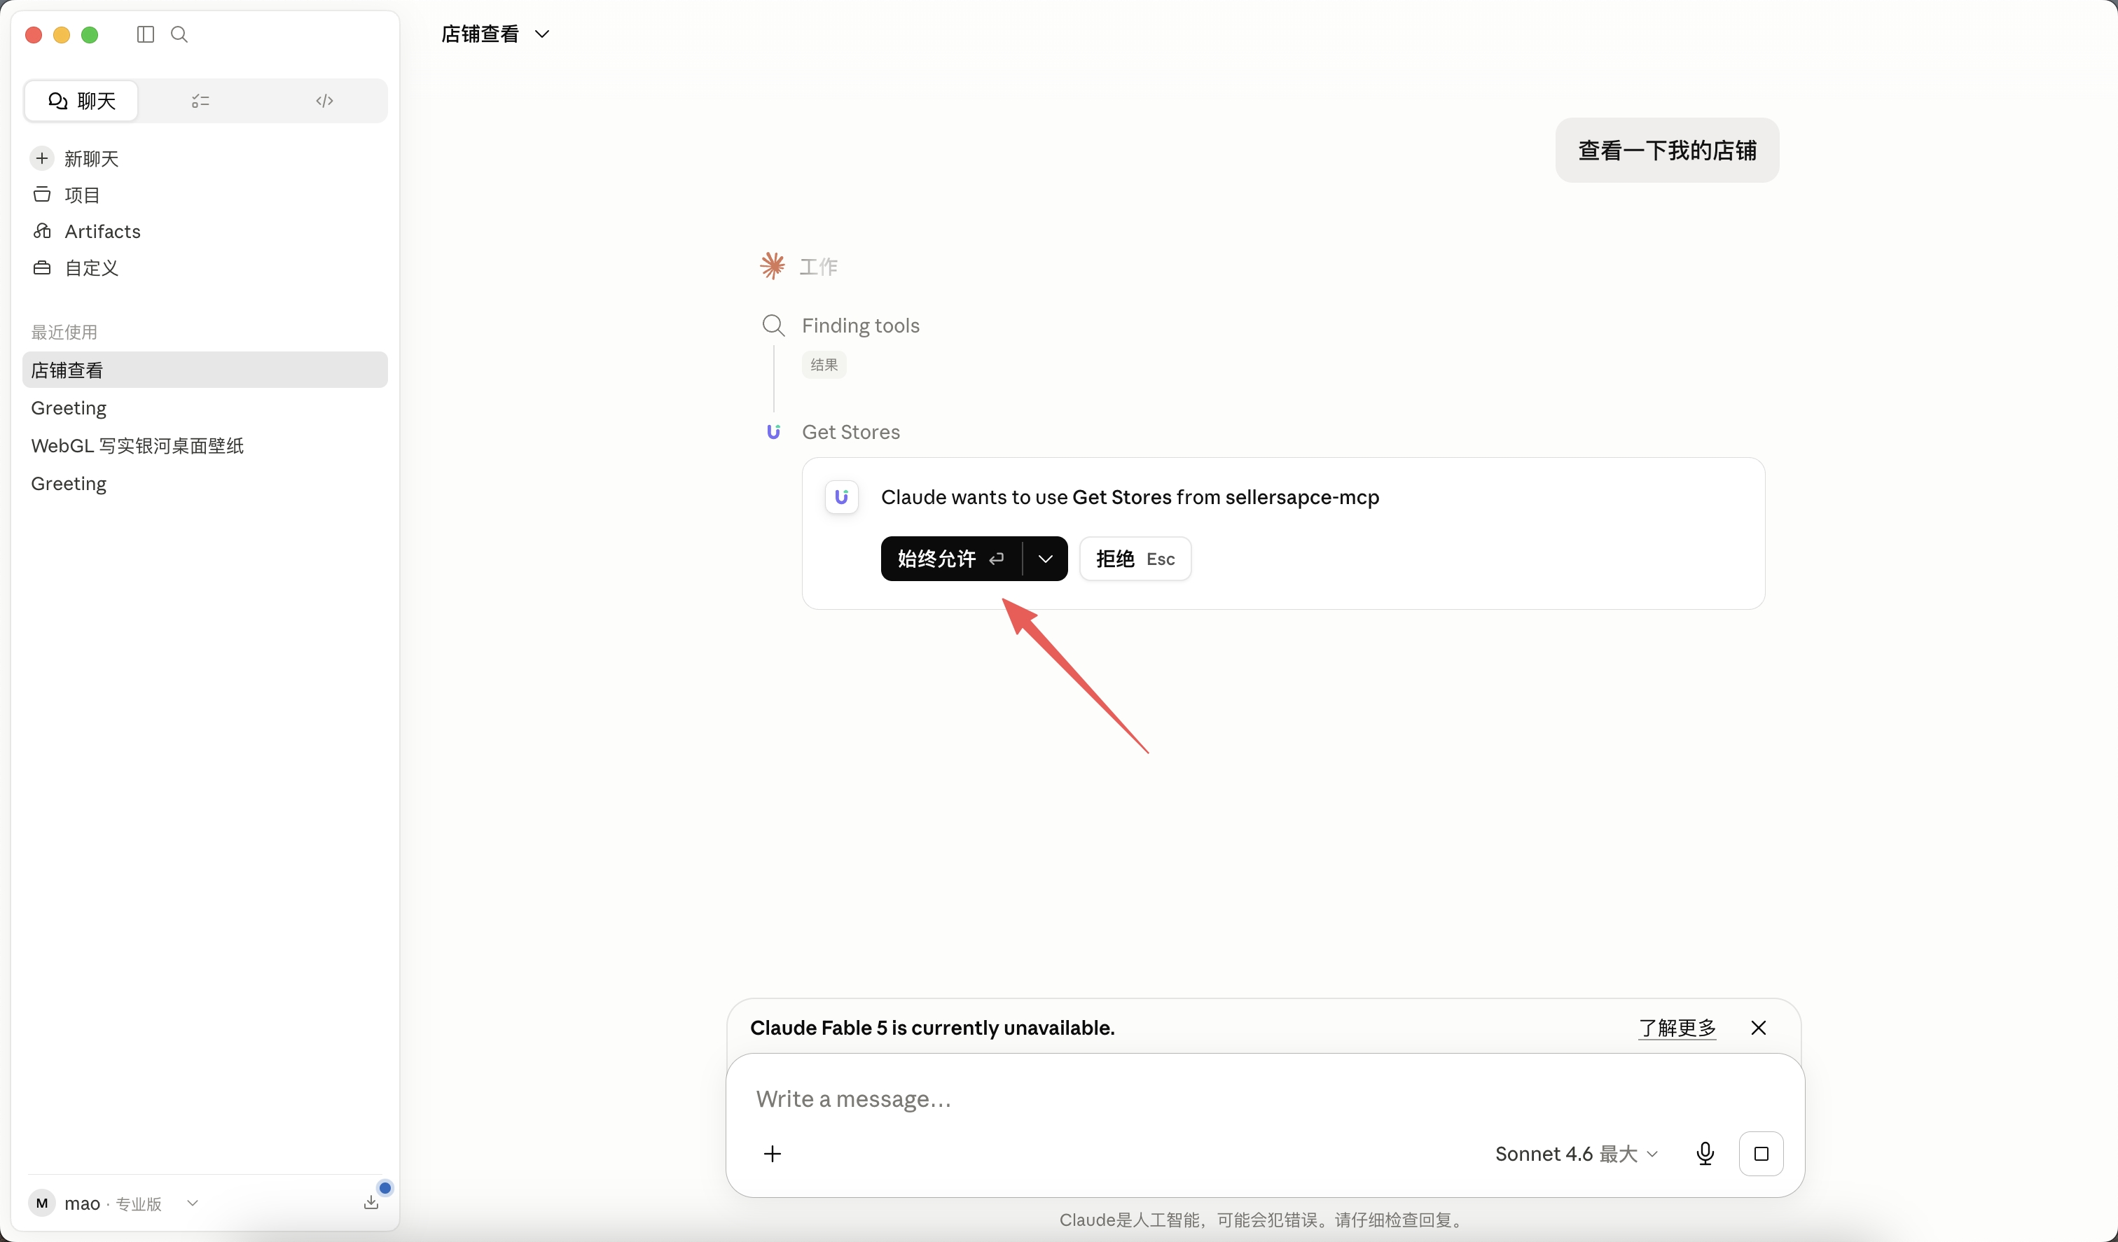The height and width of the screenshot is (1242, 2118).
Task: Select the 店铺查看 recent chat
Action: [205, 370]
